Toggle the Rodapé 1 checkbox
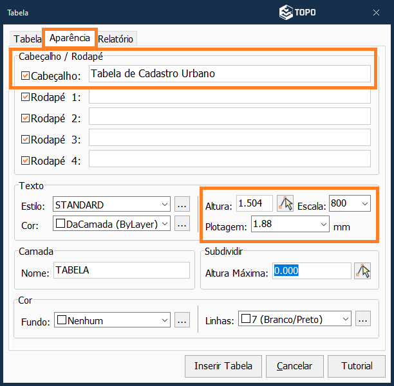This screenshot has width=394, height=386. pyautogui.click(x=26, y=97)
